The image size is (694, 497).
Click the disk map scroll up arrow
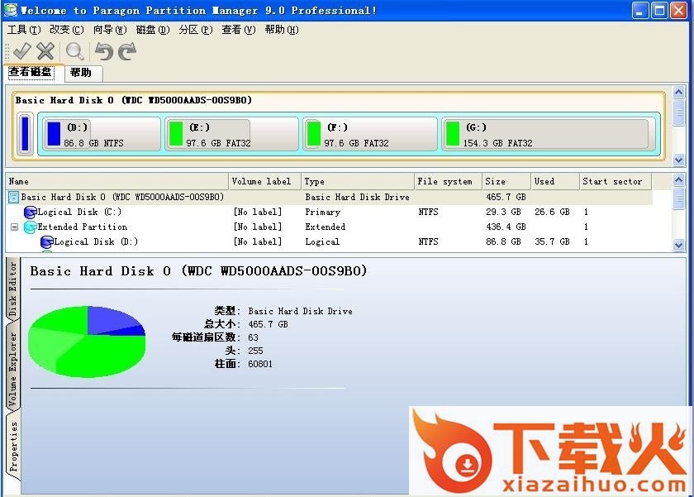[678, 92]
